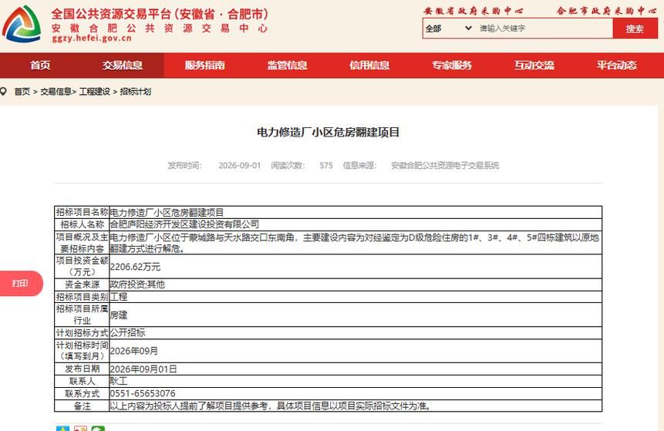
Task: Click 首页 in the breadcrumb
Action: [x=22, y=92]
